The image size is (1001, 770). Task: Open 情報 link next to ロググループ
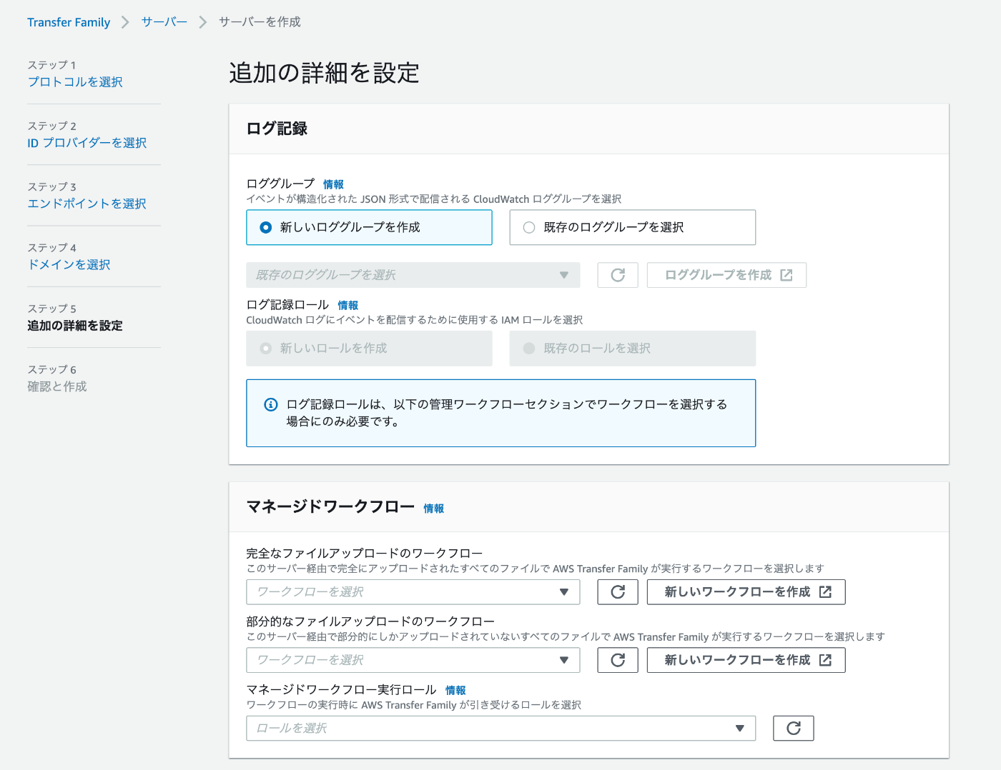point(333,184)
